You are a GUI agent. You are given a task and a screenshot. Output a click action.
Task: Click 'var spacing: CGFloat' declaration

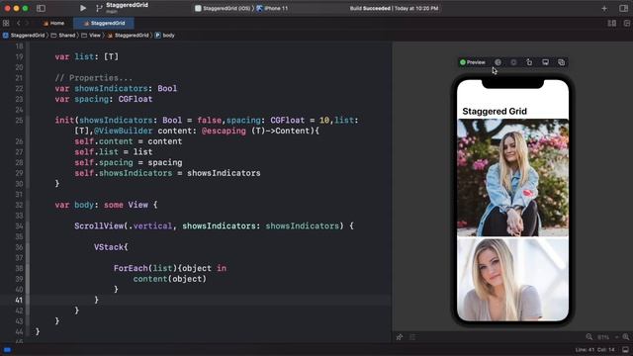pos(104,99)
